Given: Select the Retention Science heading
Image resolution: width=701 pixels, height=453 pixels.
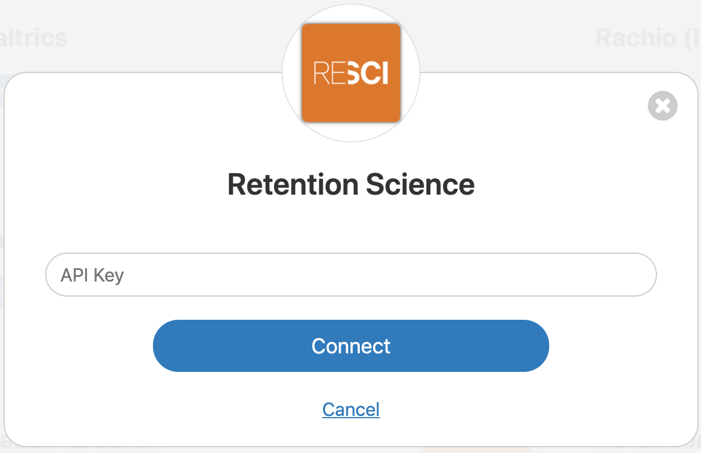Looking at the screenshot, I should pyautogui.click(x=350, y=185).
